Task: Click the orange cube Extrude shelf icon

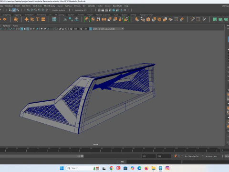Action: (x=148, y=20)
